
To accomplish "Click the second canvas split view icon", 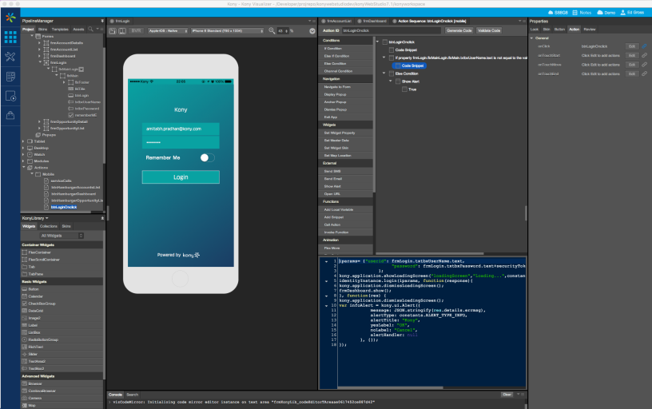I will click(x=122, y=31).
